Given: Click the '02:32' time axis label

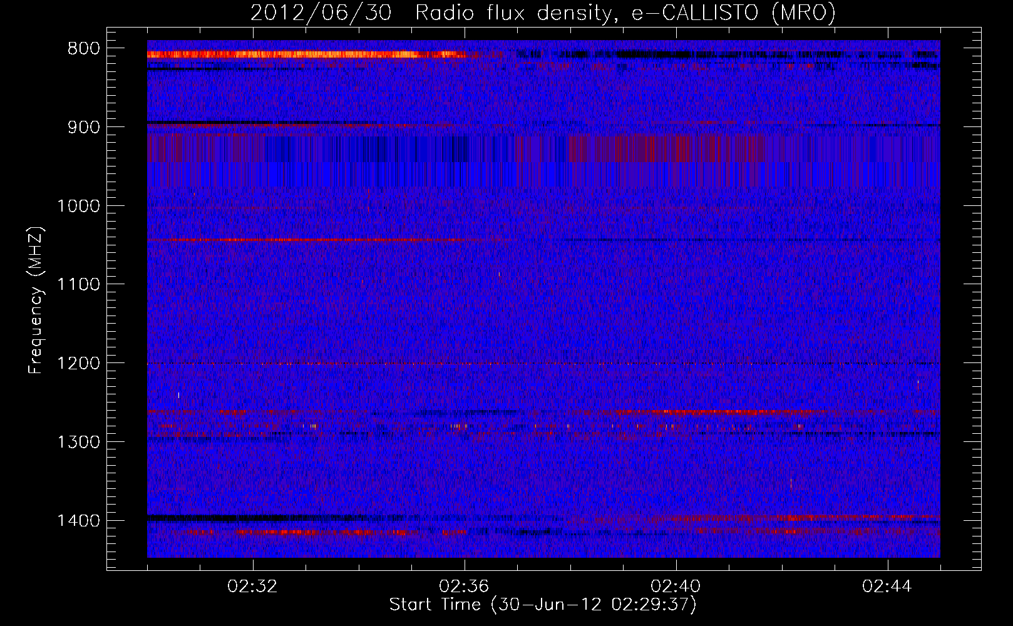Looking at the screenshot, I should 252,587.
